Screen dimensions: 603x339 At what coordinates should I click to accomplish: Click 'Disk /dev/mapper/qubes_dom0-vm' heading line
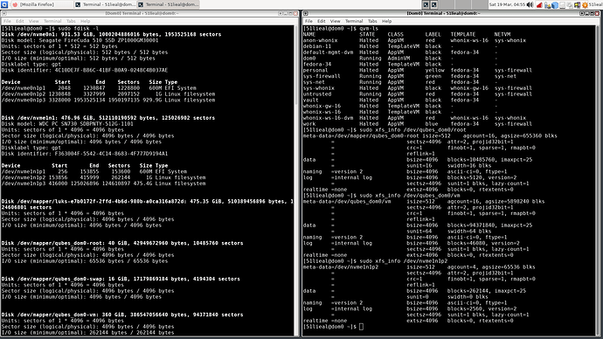coord(121,315)
